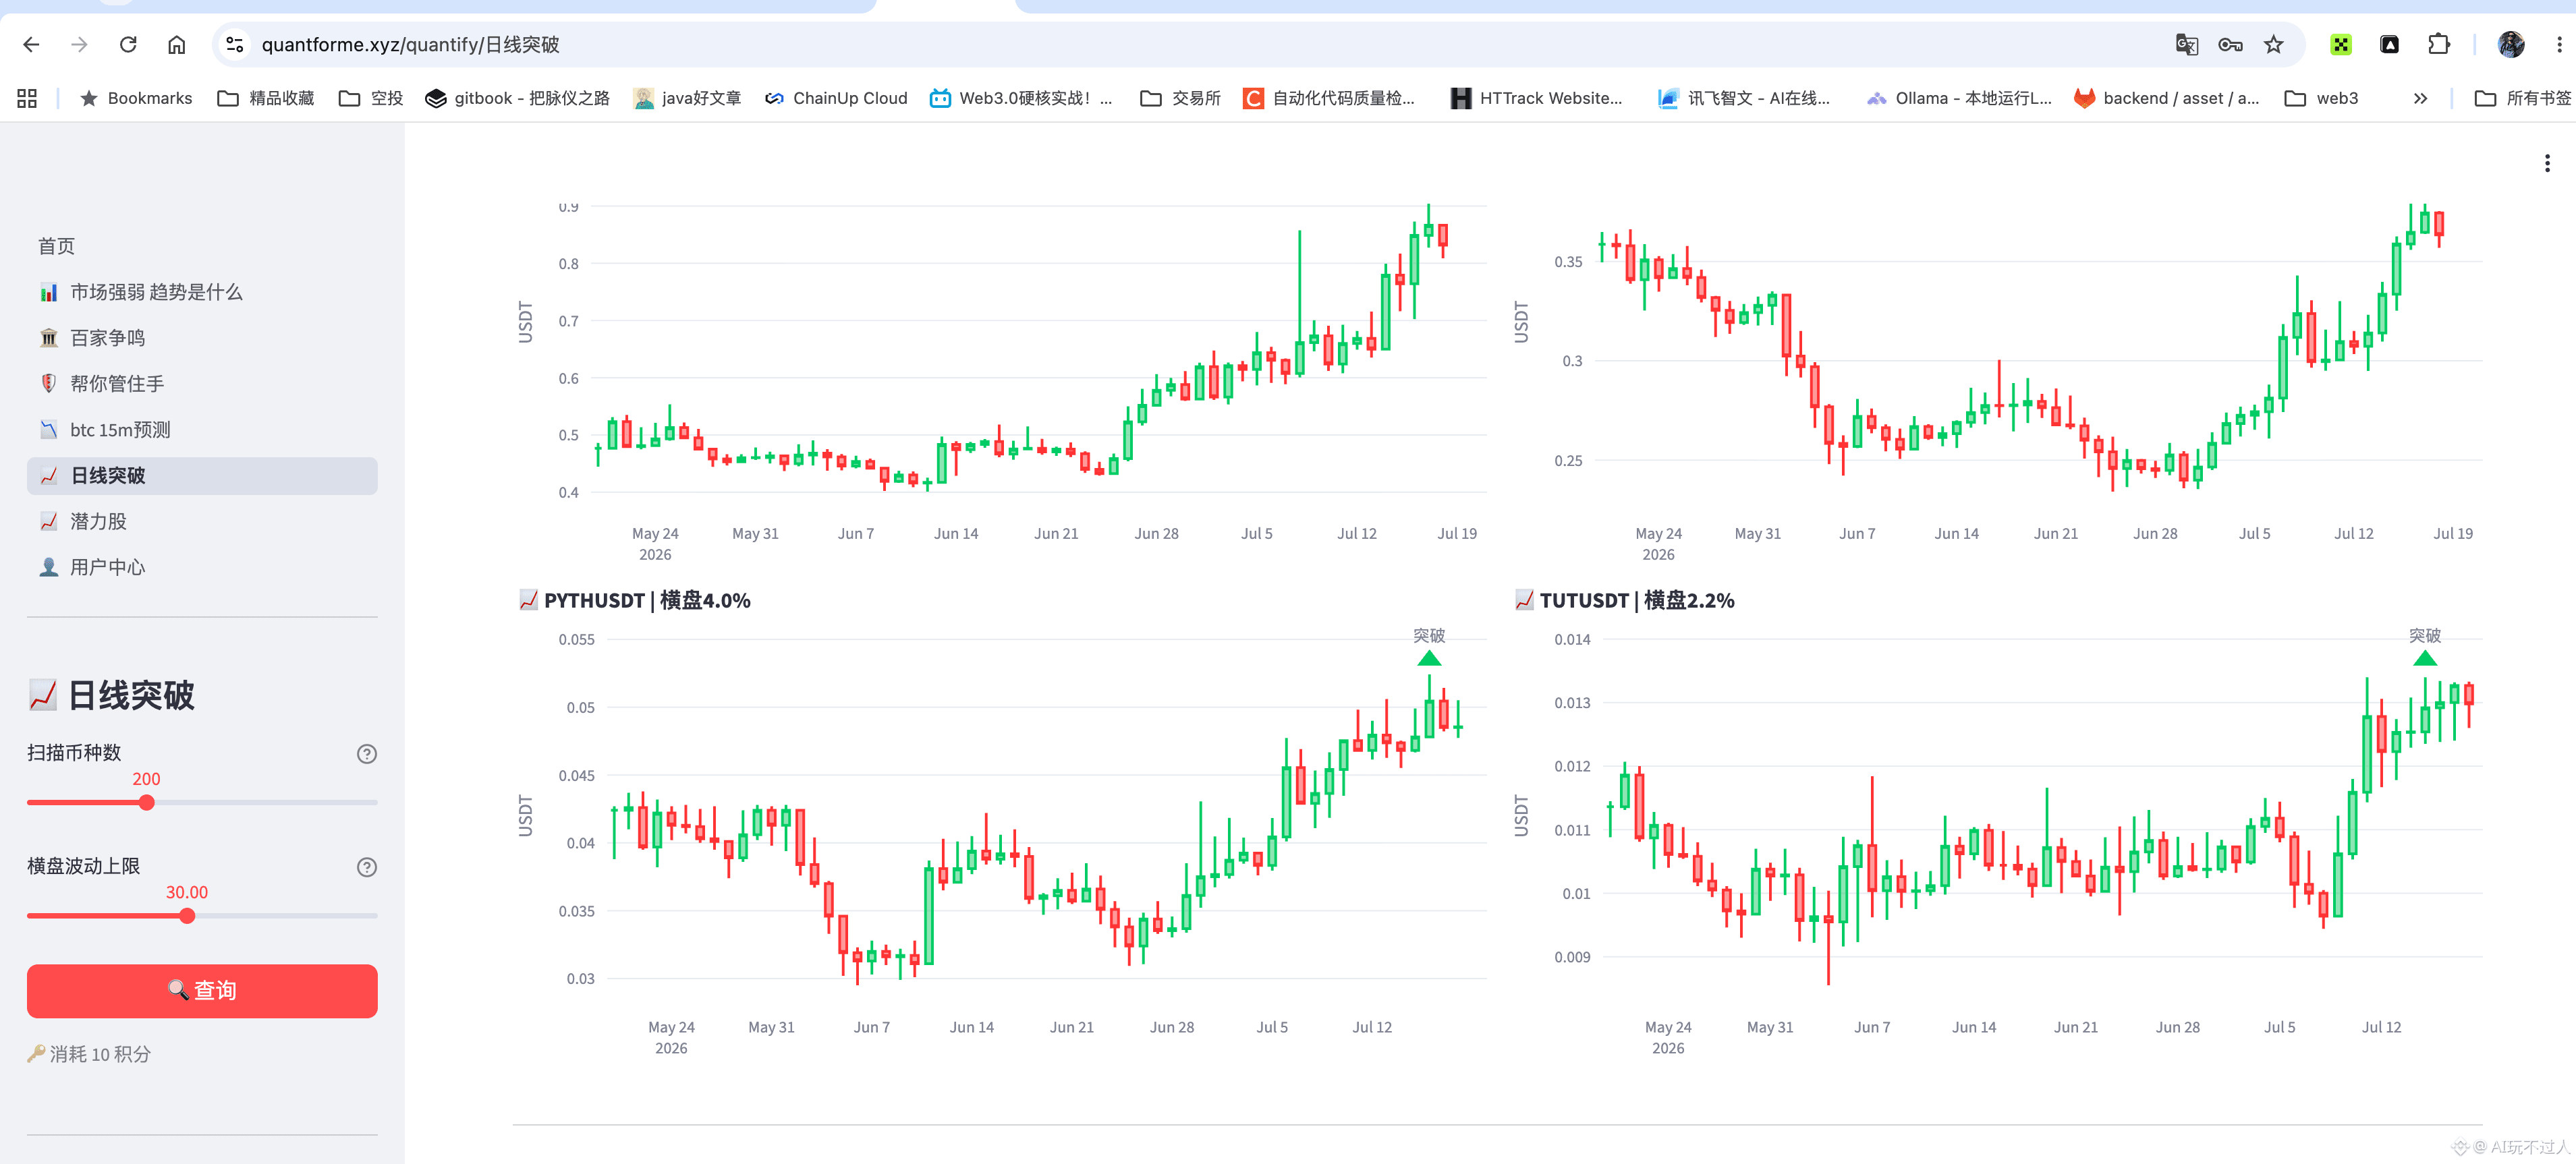Click the 扫描币种数 slider handle at 200
The width and height of the screenshot is (2576, 1164).
(x=147, y=803)
